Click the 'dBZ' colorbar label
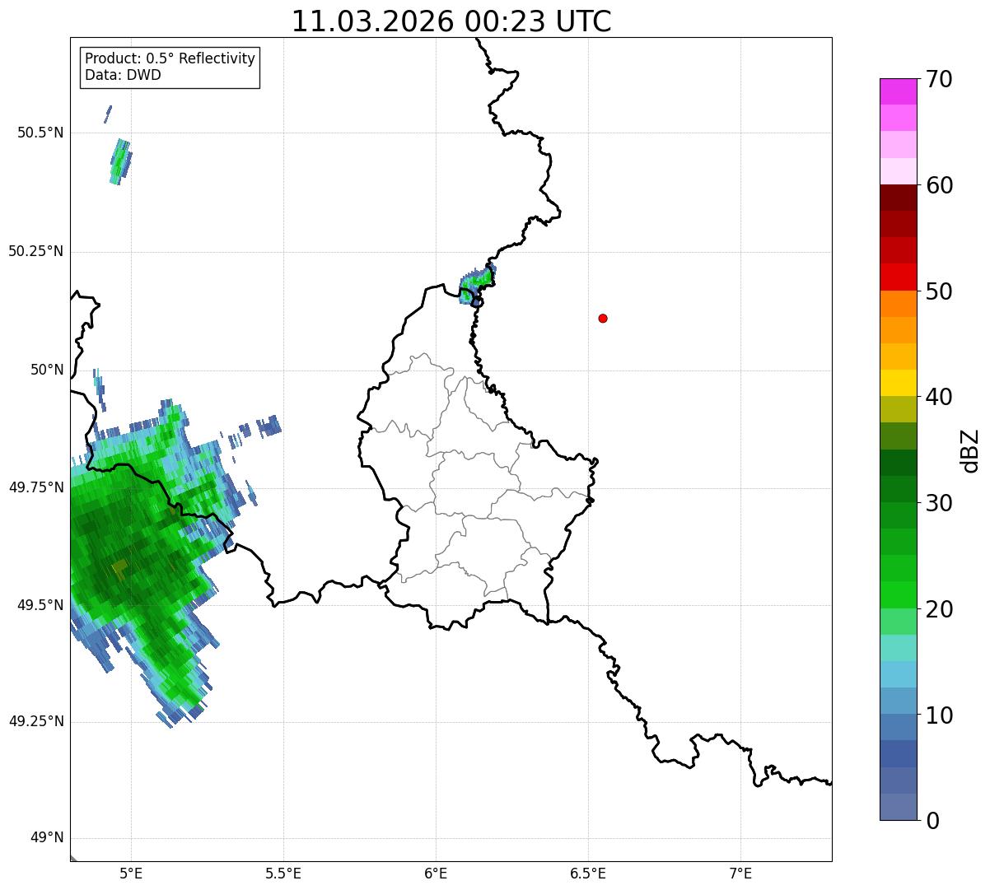The height and width of the screenshot is (890, 990). pyautogui.click(x=970, y=450)
